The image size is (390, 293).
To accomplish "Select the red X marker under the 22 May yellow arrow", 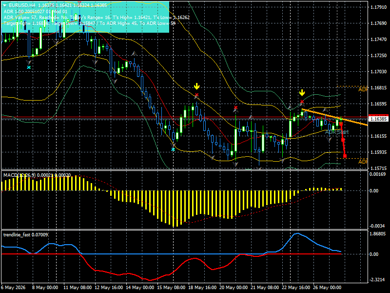I will point(302,102).
